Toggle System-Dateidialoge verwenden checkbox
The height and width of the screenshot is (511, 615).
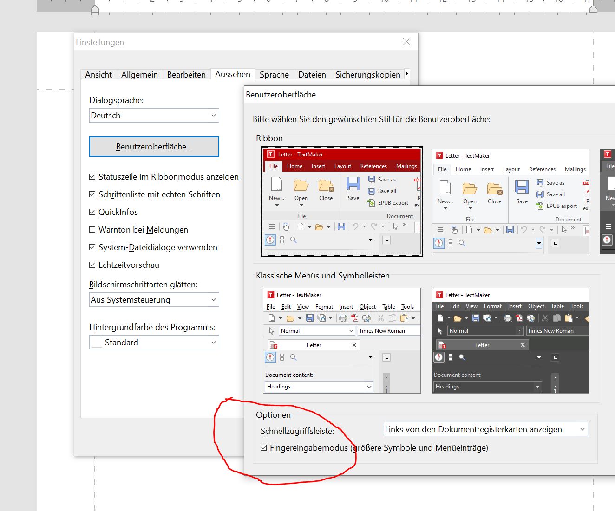pyautogui.click(x=92, y=247)
